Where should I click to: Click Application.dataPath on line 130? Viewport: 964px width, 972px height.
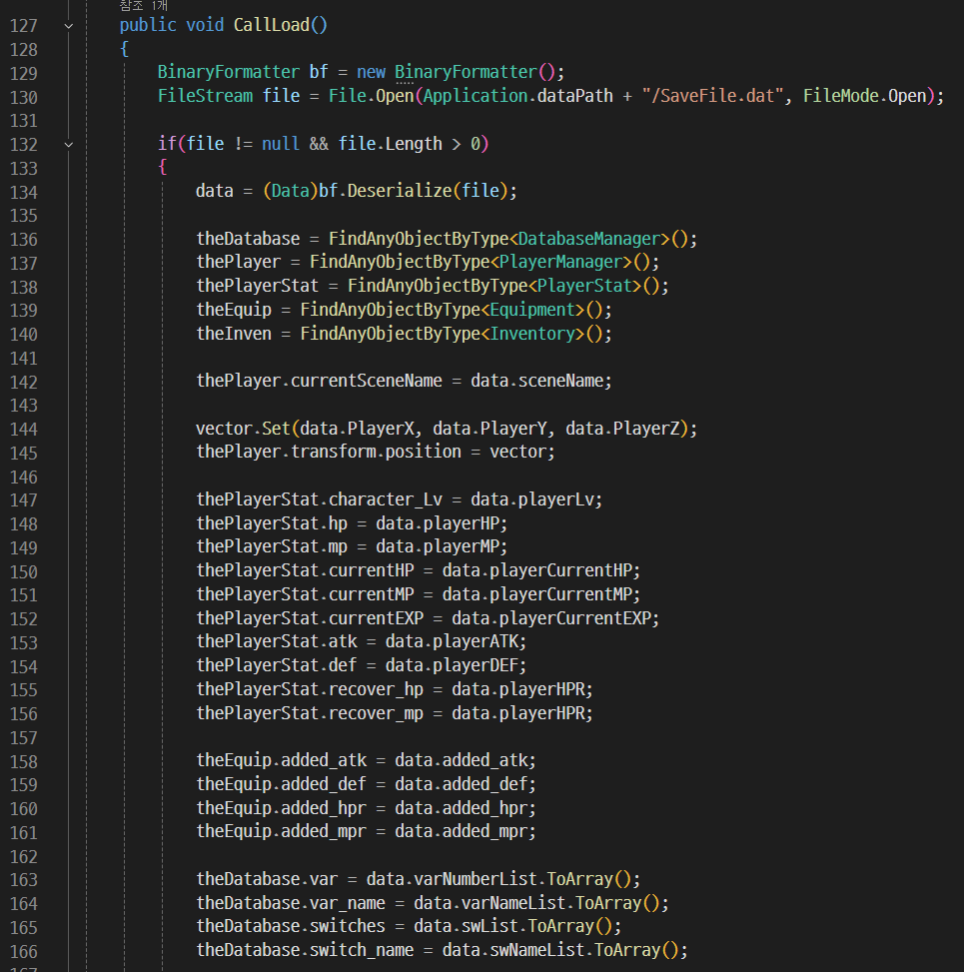[x=518, y=96]
